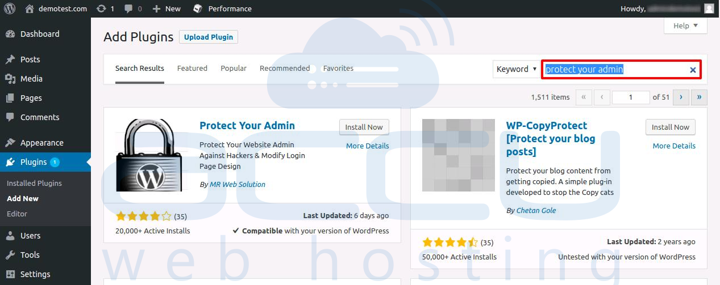The image size is (720, 285).
Task: Click the '1,511 items' count text
Action: (550, 97)
